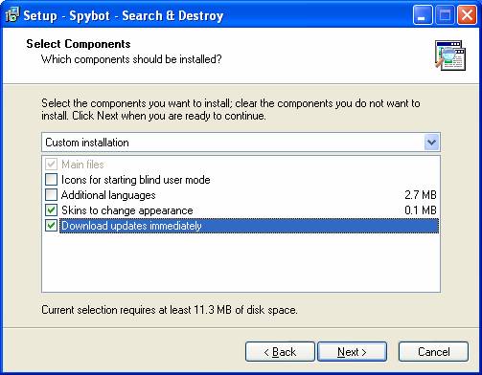482x375 pixels.
Task: Minimize the Setup window
Action: 423,15
